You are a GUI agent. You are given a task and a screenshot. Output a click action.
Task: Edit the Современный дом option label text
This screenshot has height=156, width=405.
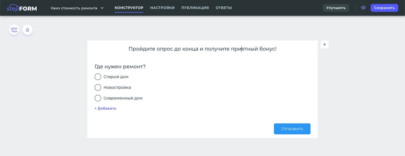[x=123, y=98]
